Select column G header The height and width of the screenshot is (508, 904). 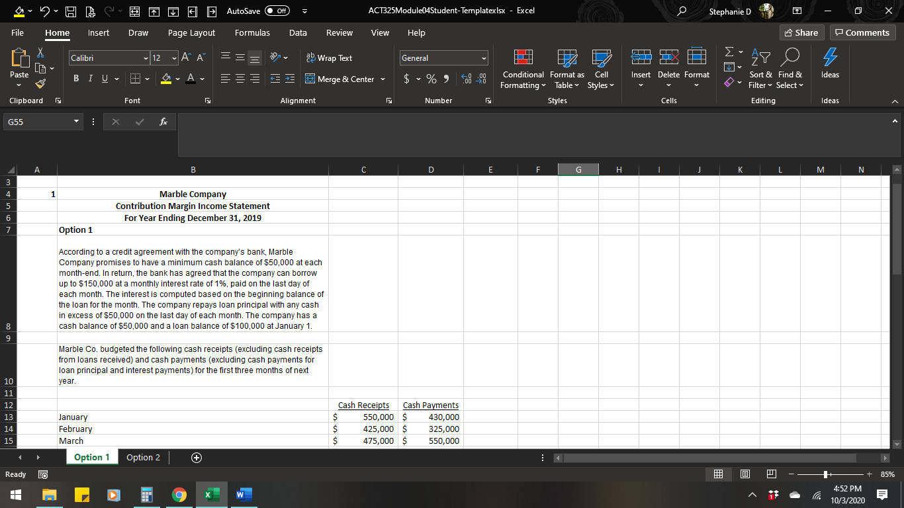coord(578,169)
